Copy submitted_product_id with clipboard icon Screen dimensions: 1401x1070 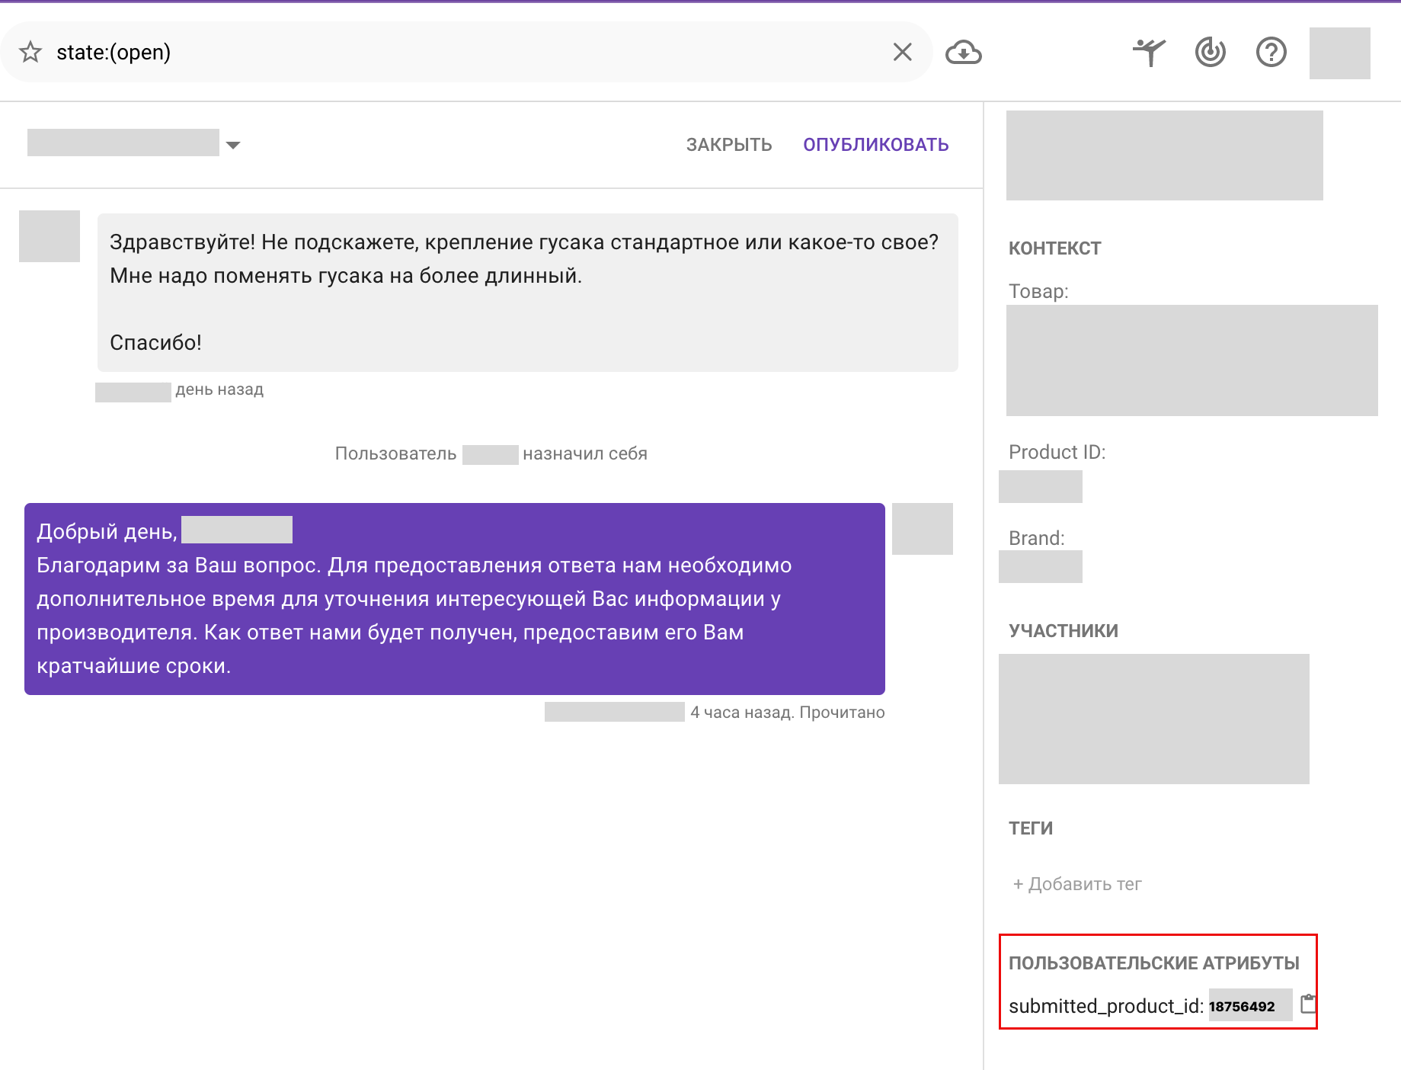pos(1308,1004)
